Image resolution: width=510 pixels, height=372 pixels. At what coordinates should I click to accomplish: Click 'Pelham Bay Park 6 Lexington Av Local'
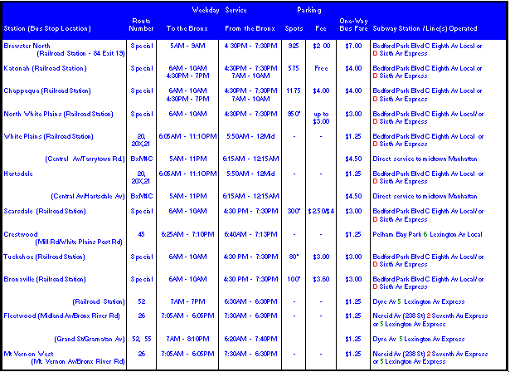point(427,234)
